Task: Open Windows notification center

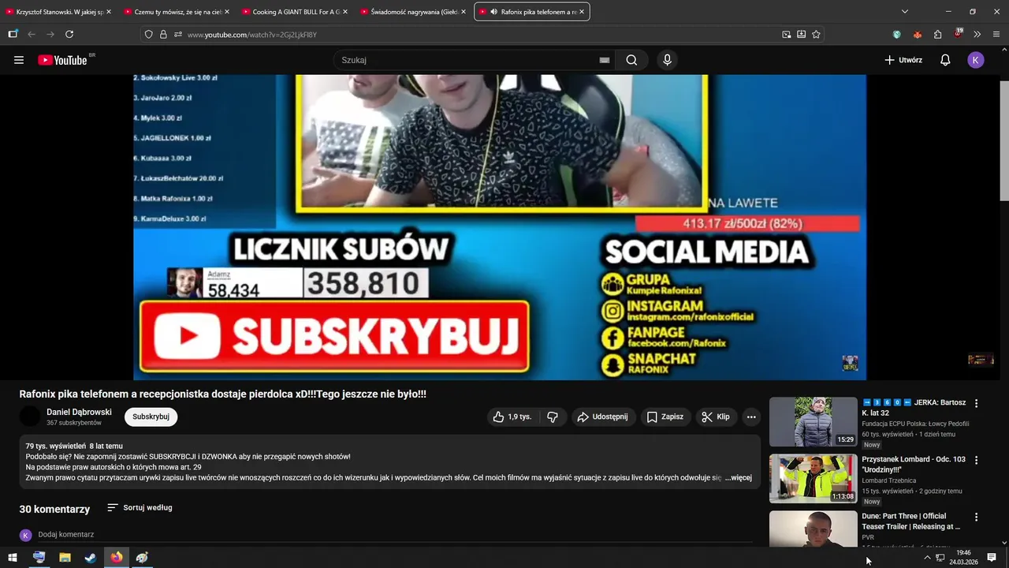Action: coord(992,558)
